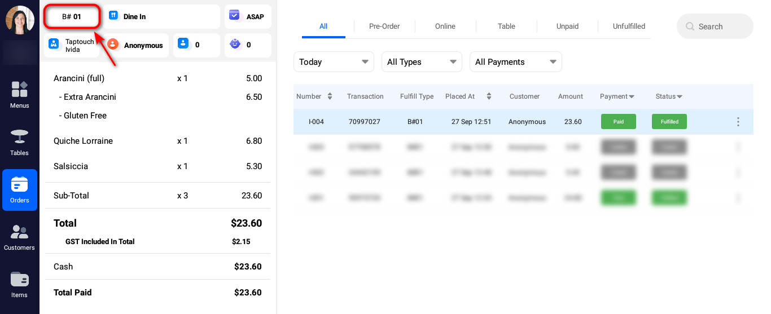Open the Items section in sidebar
Image resolution: width=771 pixels, height=314 pixels.
pos(19,285)
